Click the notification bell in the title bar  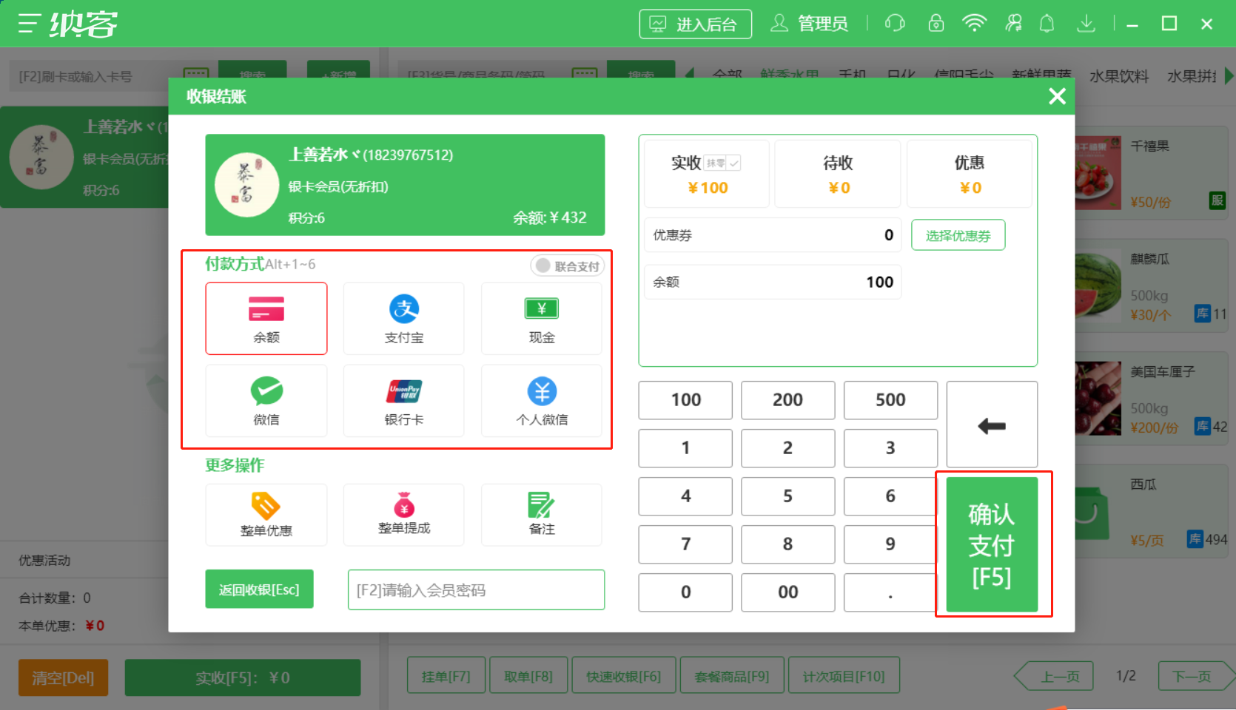point(1047,23)
